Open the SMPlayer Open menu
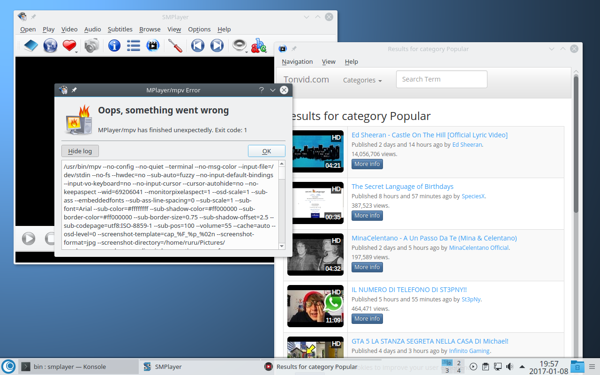600x375 pixels. click(28, 29)
